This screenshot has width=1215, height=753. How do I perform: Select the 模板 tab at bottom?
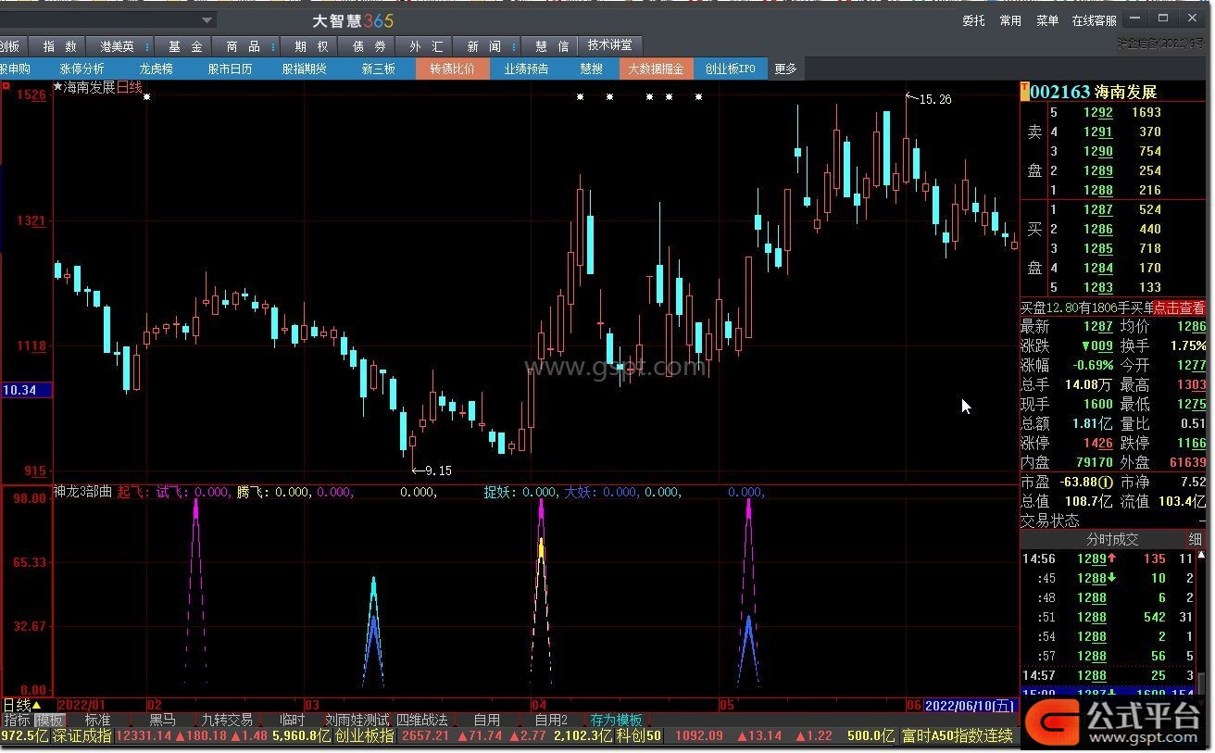[49, 720]
